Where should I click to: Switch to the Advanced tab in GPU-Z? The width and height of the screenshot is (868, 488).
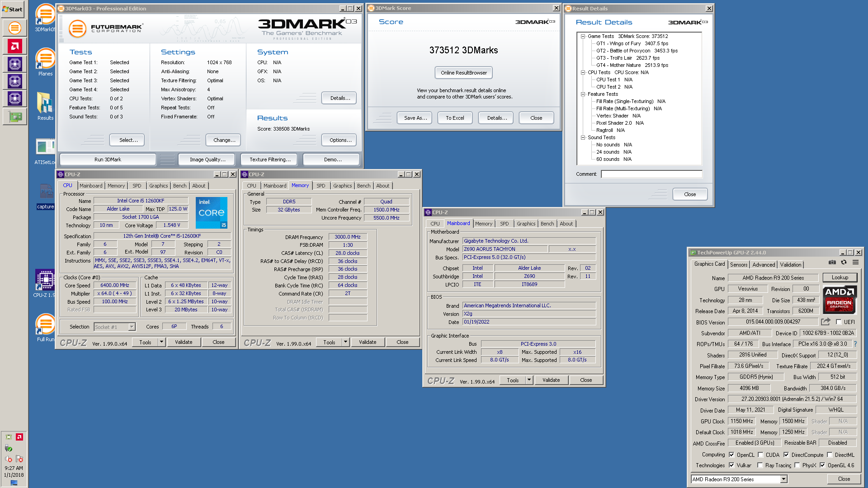click(x=764, y=265)
